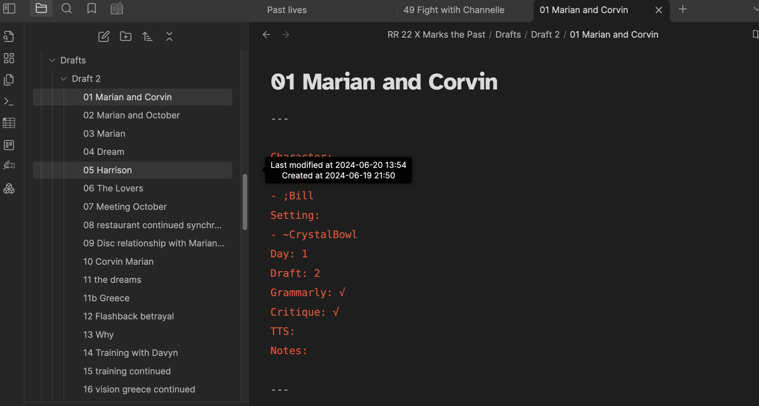Collapse the Drafts folder
The width and height of the screenshot is (759, 406).
tap(52, 60)
